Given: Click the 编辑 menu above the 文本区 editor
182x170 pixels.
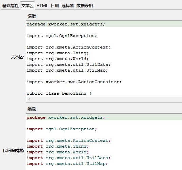Looking at the screenshot, I should [x=32, y=16].
